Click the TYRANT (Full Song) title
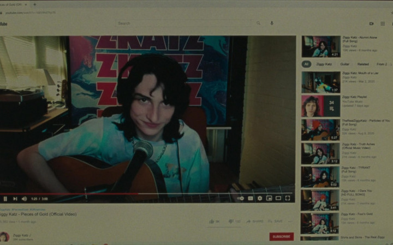Image resolution: width=393 pixels, height=245 pixels. [x=356, y=169]
